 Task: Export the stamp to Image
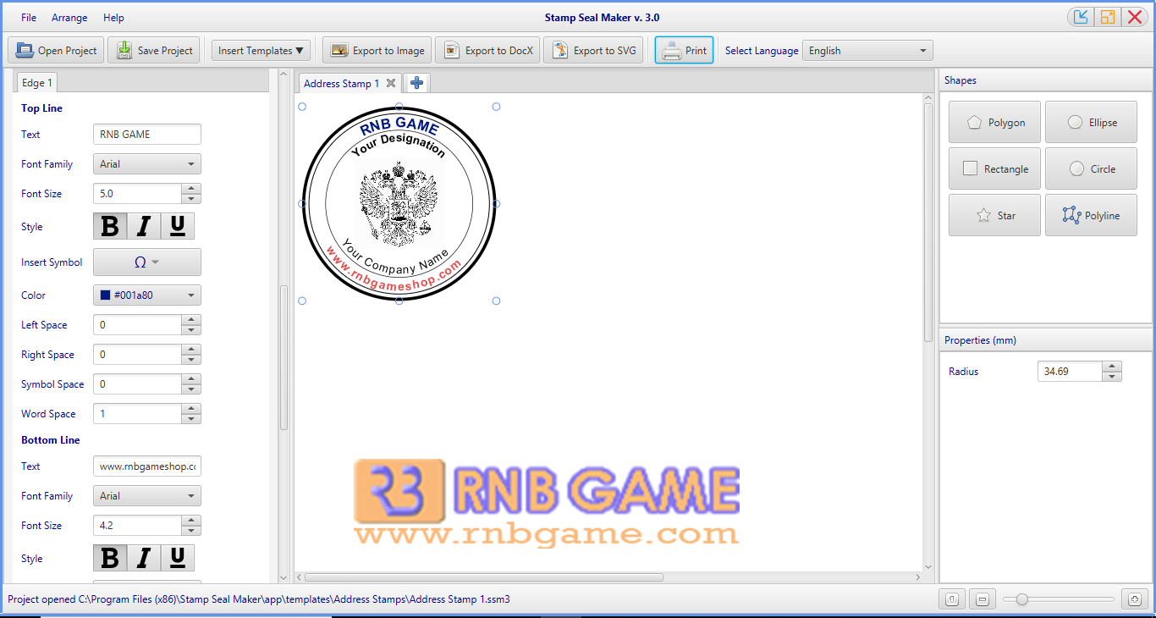click(x=377, y=51)
